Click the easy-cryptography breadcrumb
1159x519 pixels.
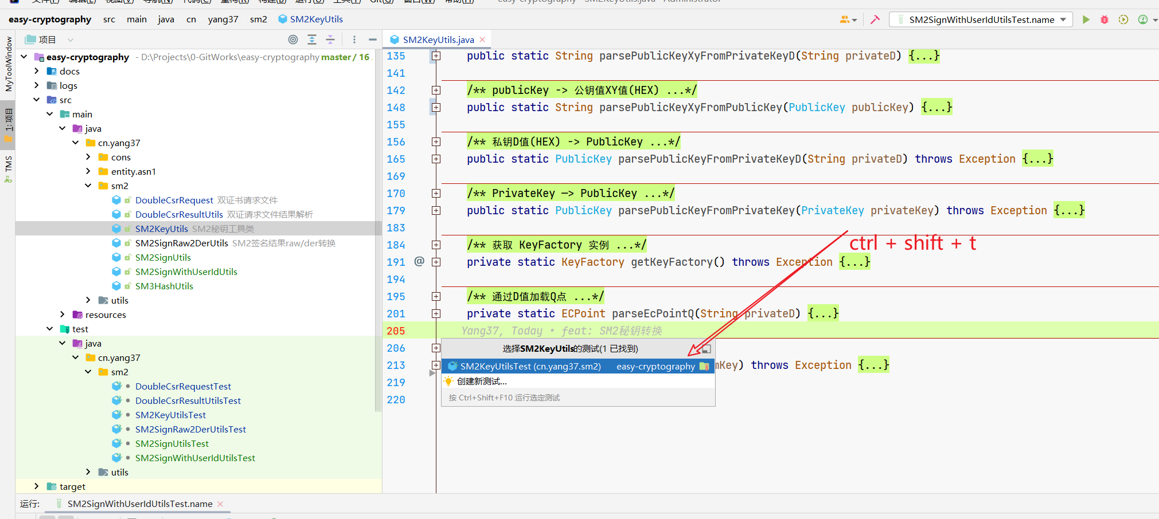pos(50,19)
